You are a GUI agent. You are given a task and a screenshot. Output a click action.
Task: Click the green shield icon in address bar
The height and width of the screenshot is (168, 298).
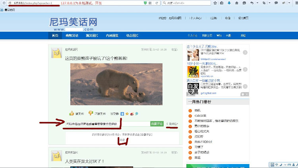tap(145, 3)
